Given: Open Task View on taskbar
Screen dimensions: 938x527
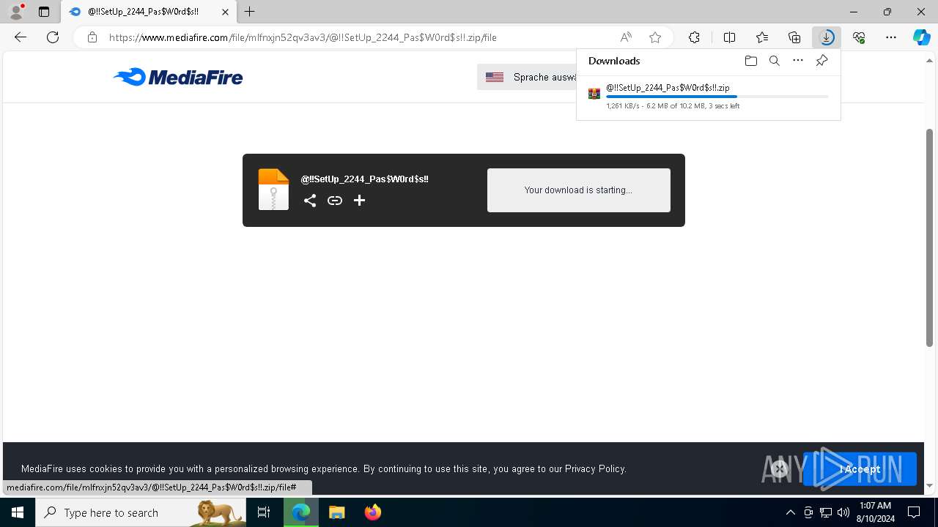Looking at the screenshot, I should click(264, 512).
